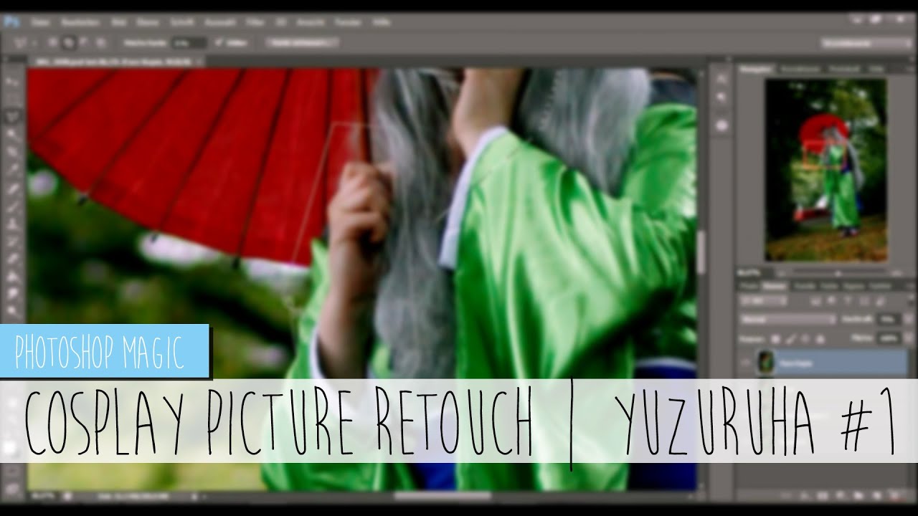Select the Blur tool
The height and width of the screenshot is (516, 918).
tap(13, 294)
